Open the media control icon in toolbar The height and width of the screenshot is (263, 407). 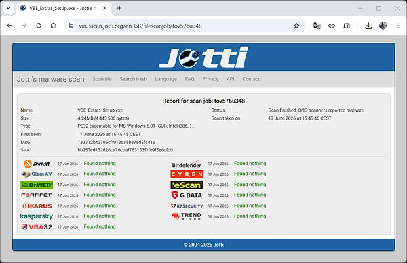click(346, 26)
